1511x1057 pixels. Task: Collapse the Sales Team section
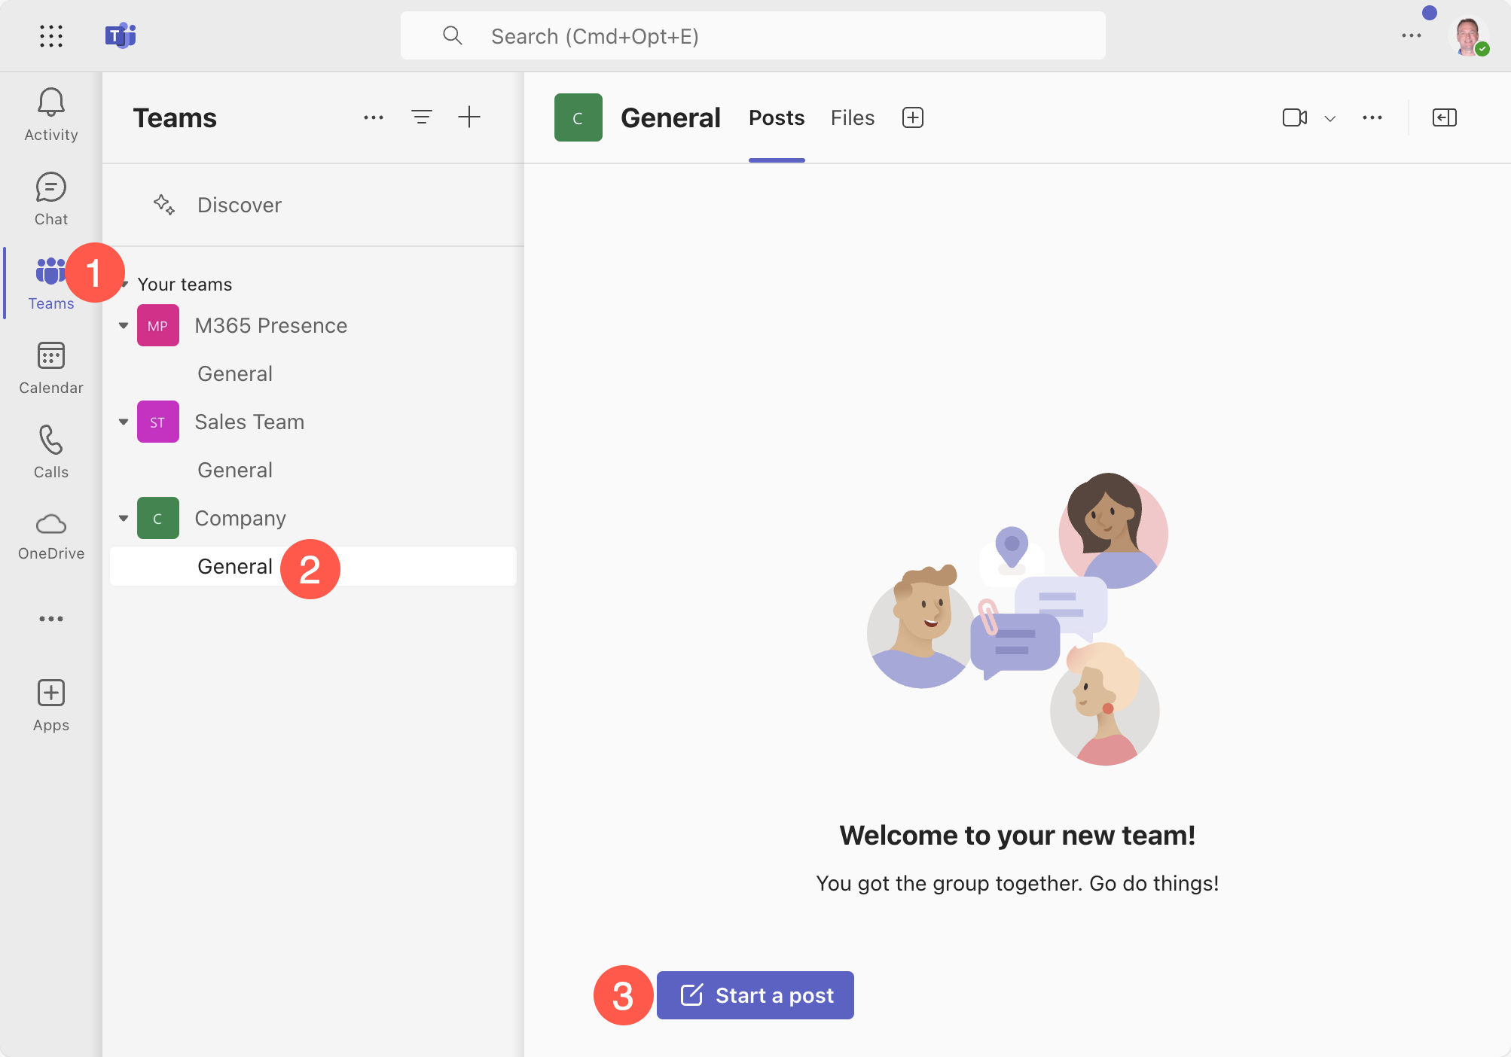click(x=123, y=421)
